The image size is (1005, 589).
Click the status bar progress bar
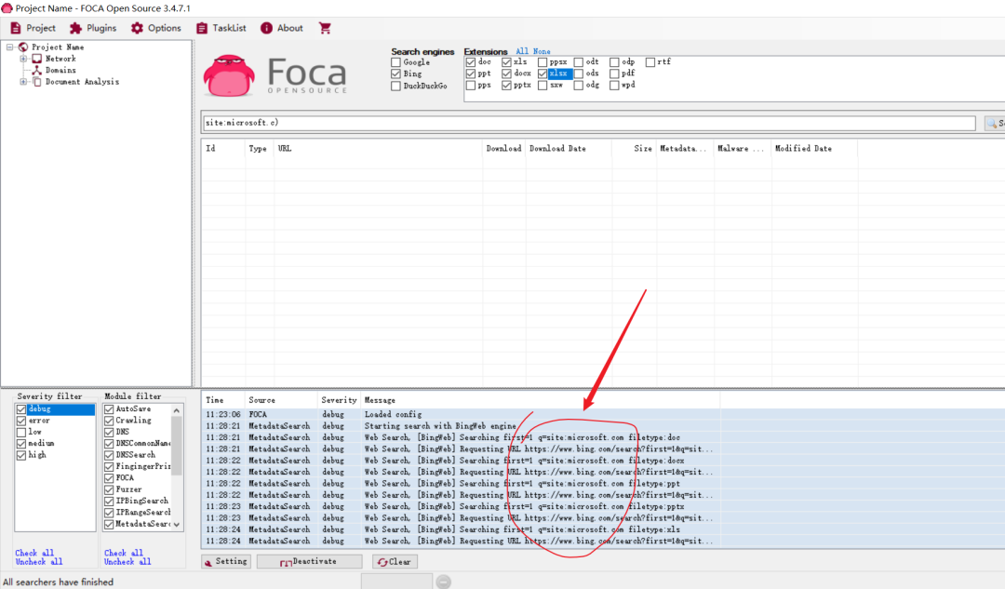396,582
